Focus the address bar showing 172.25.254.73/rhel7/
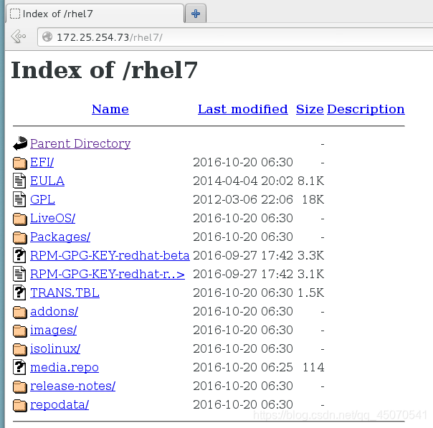This screenshot has width=433, height=428. point(234,37)
